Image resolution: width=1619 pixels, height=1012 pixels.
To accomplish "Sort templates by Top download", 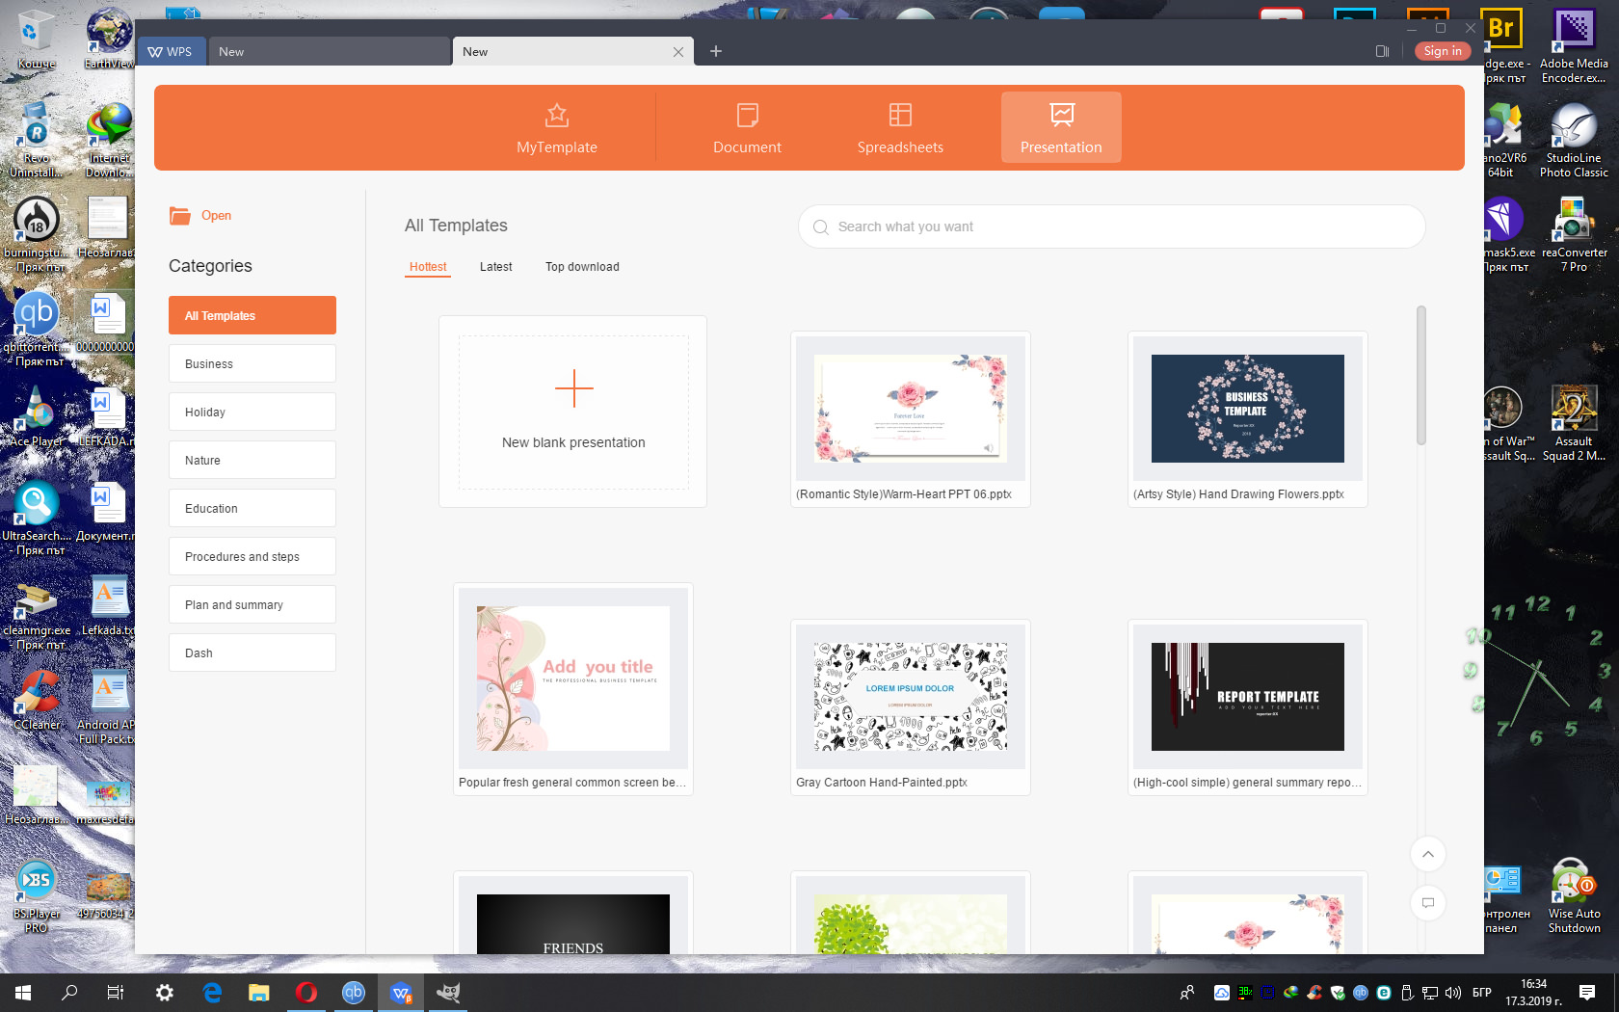I will click(x=582, y=267).
